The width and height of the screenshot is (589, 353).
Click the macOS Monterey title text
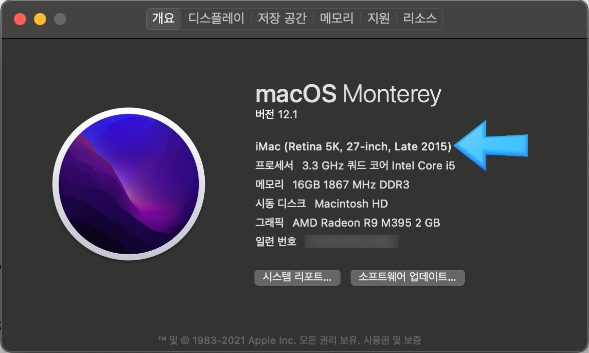point(348,94)
